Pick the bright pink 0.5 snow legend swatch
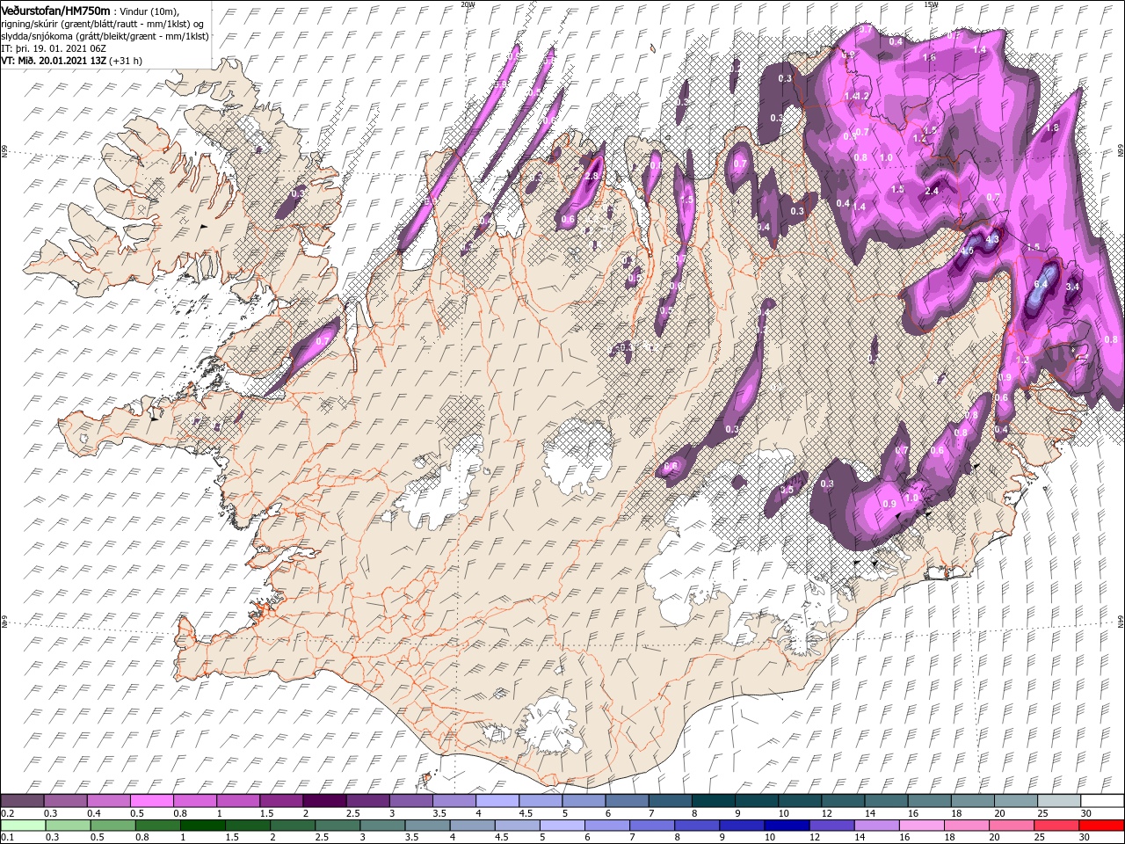The image size is (1125, 844). point(151,801)
